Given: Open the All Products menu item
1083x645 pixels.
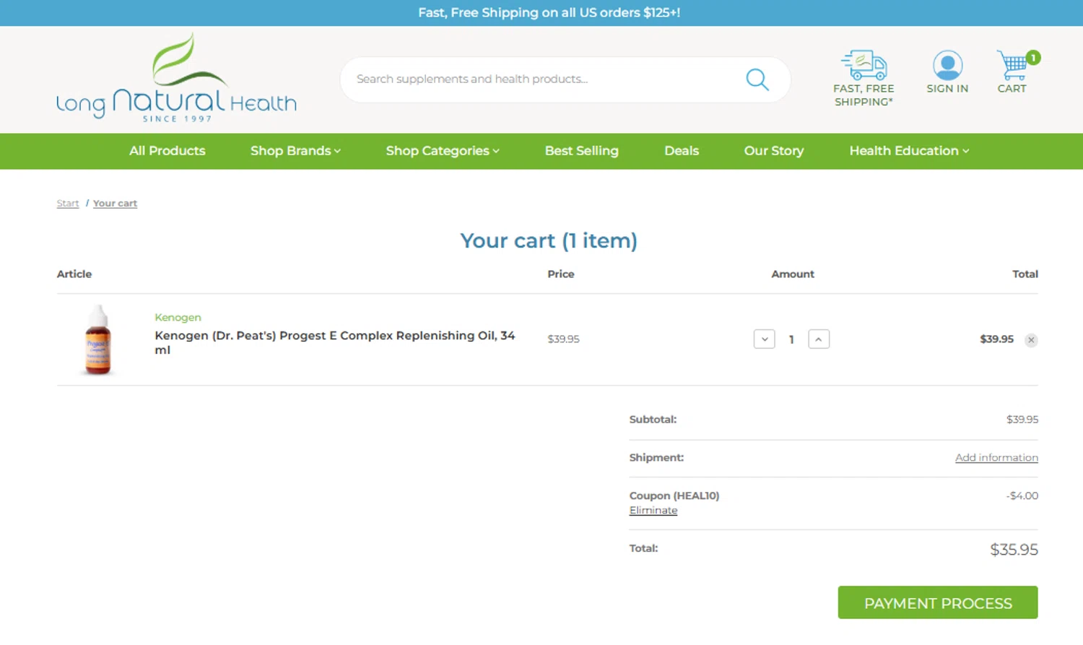Looking at the screenshot, I should coord(168,151).
